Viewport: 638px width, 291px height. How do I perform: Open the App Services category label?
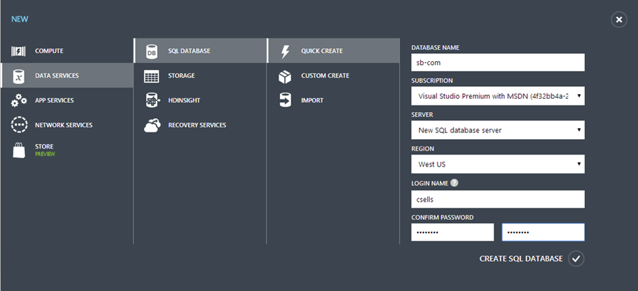click(54, 101)
